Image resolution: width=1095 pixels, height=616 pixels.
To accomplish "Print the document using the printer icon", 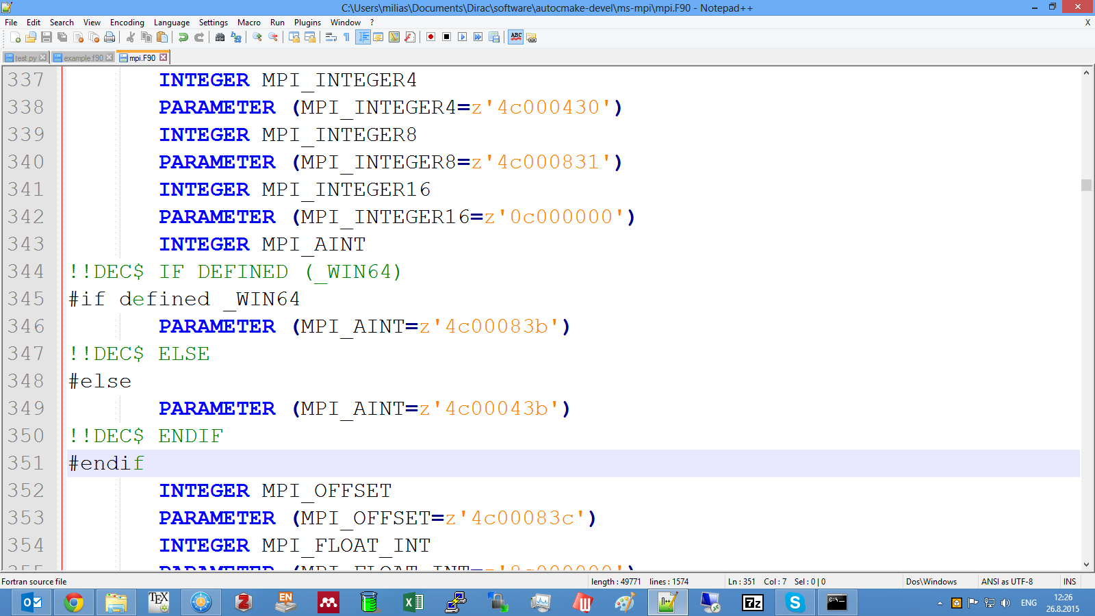I will pyautogui.click(x=109, y=37).
